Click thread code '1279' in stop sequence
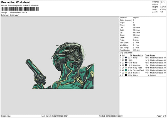This screenshot has width=167, height=118. pos(147,70)
